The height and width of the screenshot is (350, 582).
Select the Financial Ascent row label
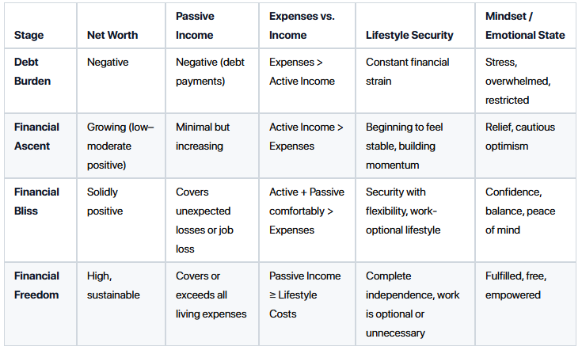[36, 136]
